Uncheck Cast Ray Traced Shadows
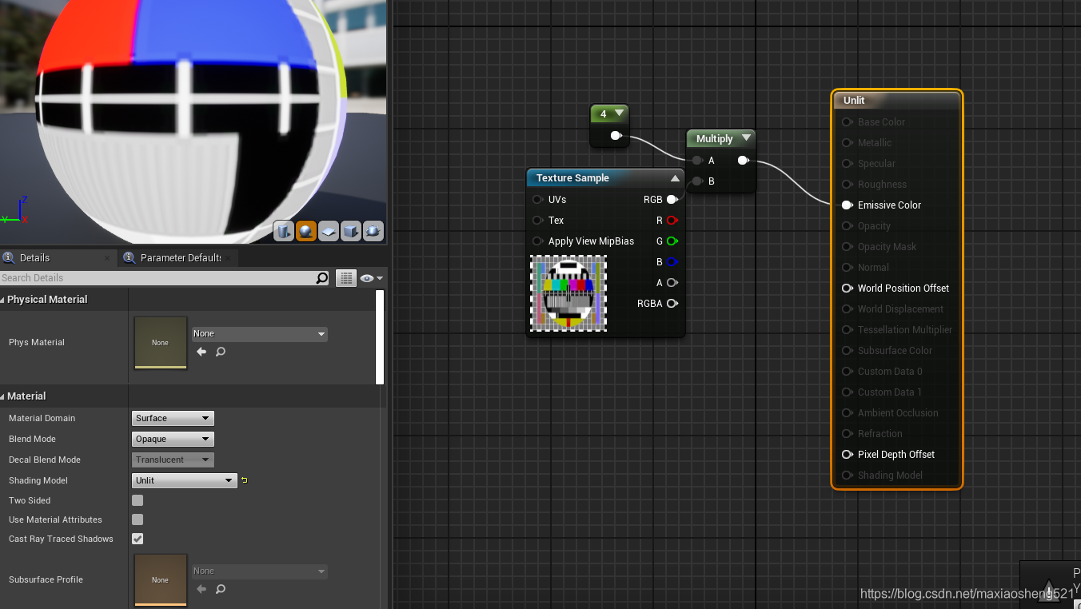 (138, 539)
